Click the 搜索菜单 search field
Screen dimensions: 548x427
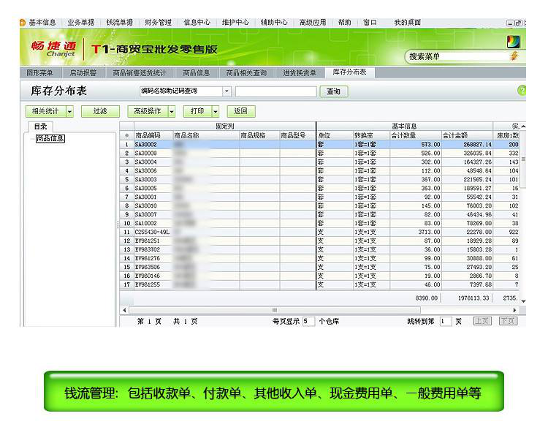[x=454, y=56]
